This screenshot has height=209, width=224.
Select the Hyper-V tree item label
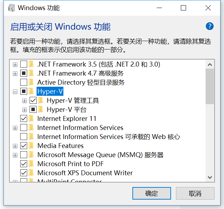[50, 91]
